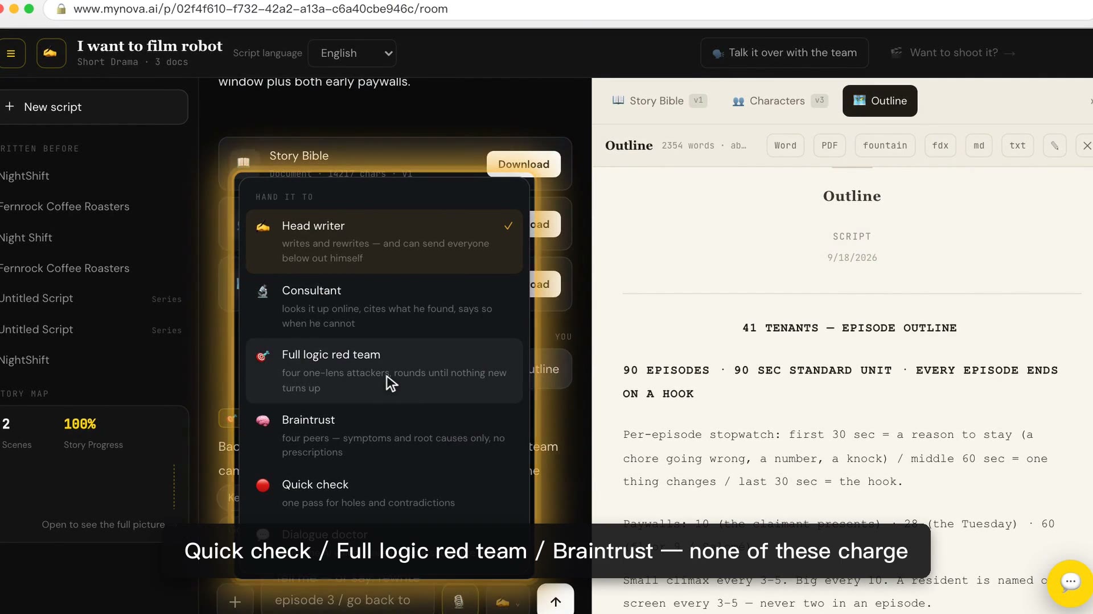The height and width of the screenshot is (614, 1093).
Task: Open the Fernrock Coffee Roasters script below Night Shift
Action: (64, 268)
